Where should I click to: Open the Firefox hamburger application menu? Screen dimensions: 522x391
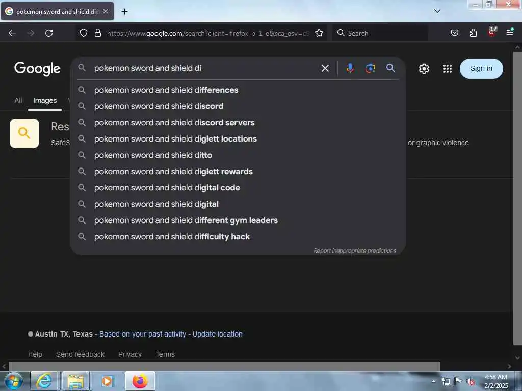[x=510, y=32]
